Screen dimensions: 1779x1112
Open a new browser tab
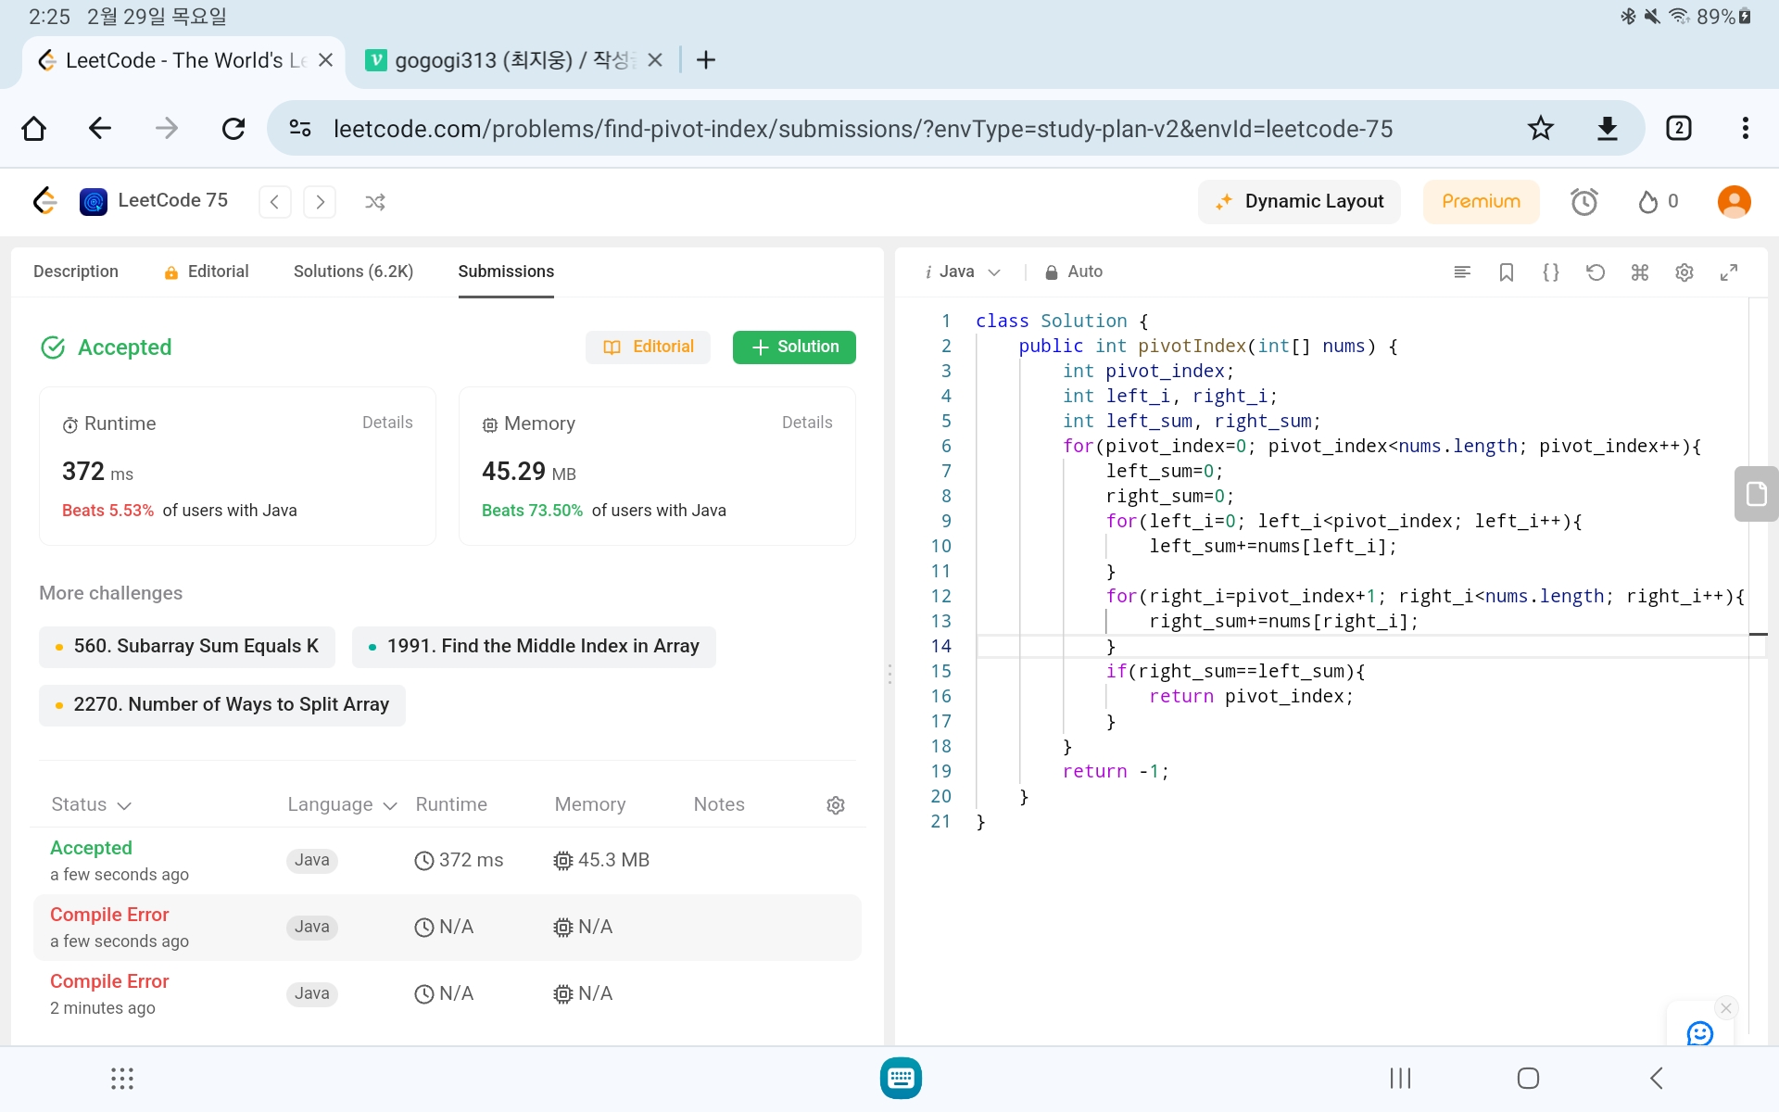pos(706,60)
